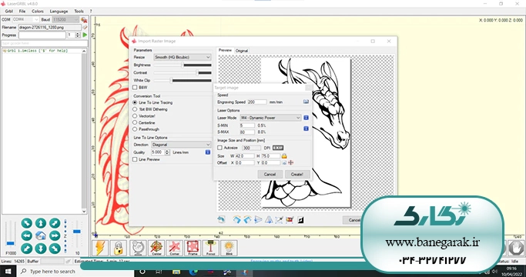Open the COM port dropdown
526x277 pixels.
pos(26,20)
